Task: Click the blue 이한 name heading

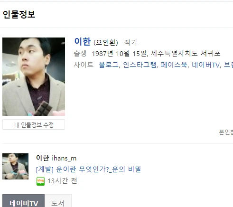Action: pos(83,42)
